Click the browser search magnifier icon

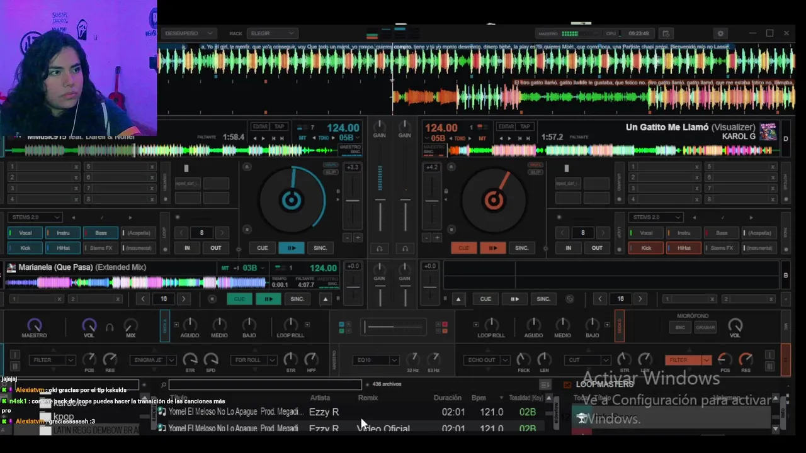tap(163, 384)
